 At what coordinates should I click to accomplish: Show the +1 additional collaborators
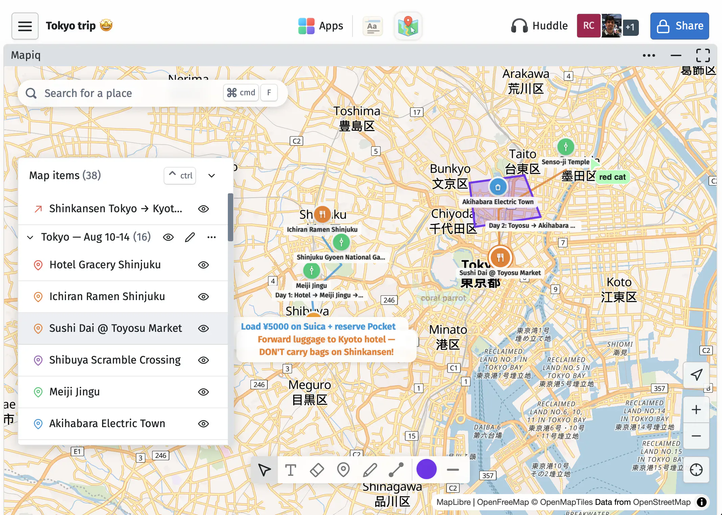point(630,27)
